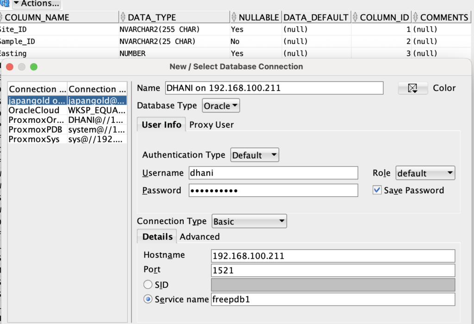
Task: Maximize the connection dialog with green button
Action: 34,67
